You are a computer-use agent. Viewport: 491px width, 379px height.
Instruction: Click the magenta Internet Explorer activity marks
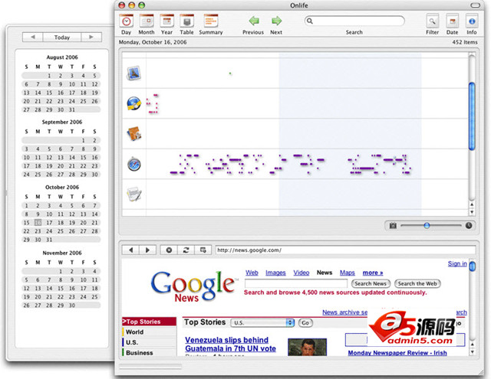[153, 103]
